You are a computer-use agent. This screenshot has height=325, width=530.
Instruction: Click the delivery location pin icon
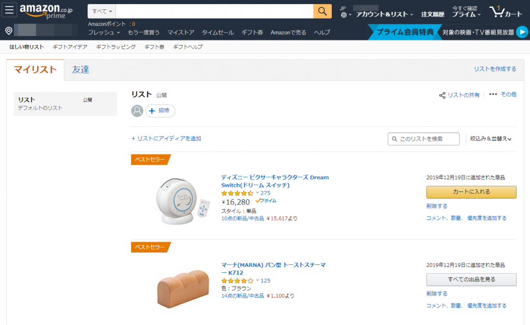point(9,31)
